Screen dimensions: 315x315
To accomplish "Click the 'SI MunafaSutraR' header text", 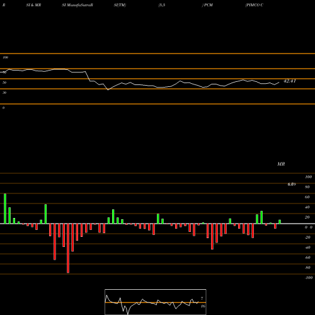I will [x=77, y=5].
